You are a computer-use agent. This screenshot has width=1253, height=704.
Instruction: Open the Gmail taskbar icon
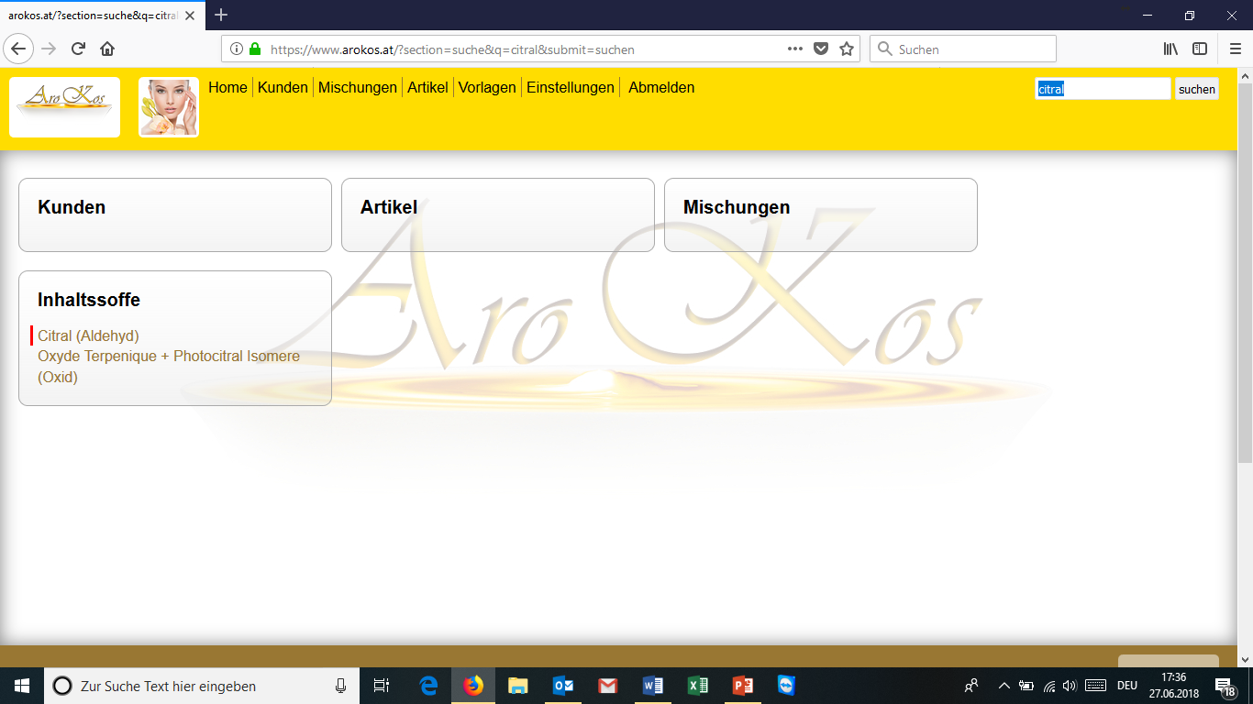607,686
